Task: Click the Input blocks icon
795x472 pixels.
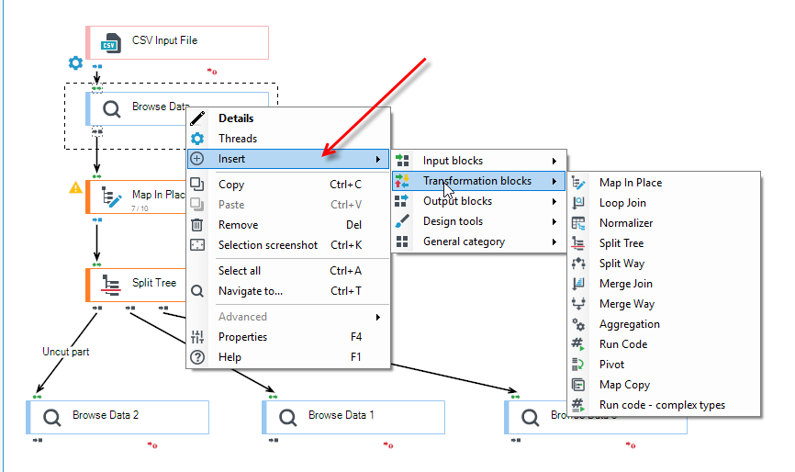Action: pos(402,161)
